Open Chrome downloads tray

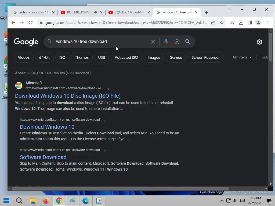[x=241, y=23]
